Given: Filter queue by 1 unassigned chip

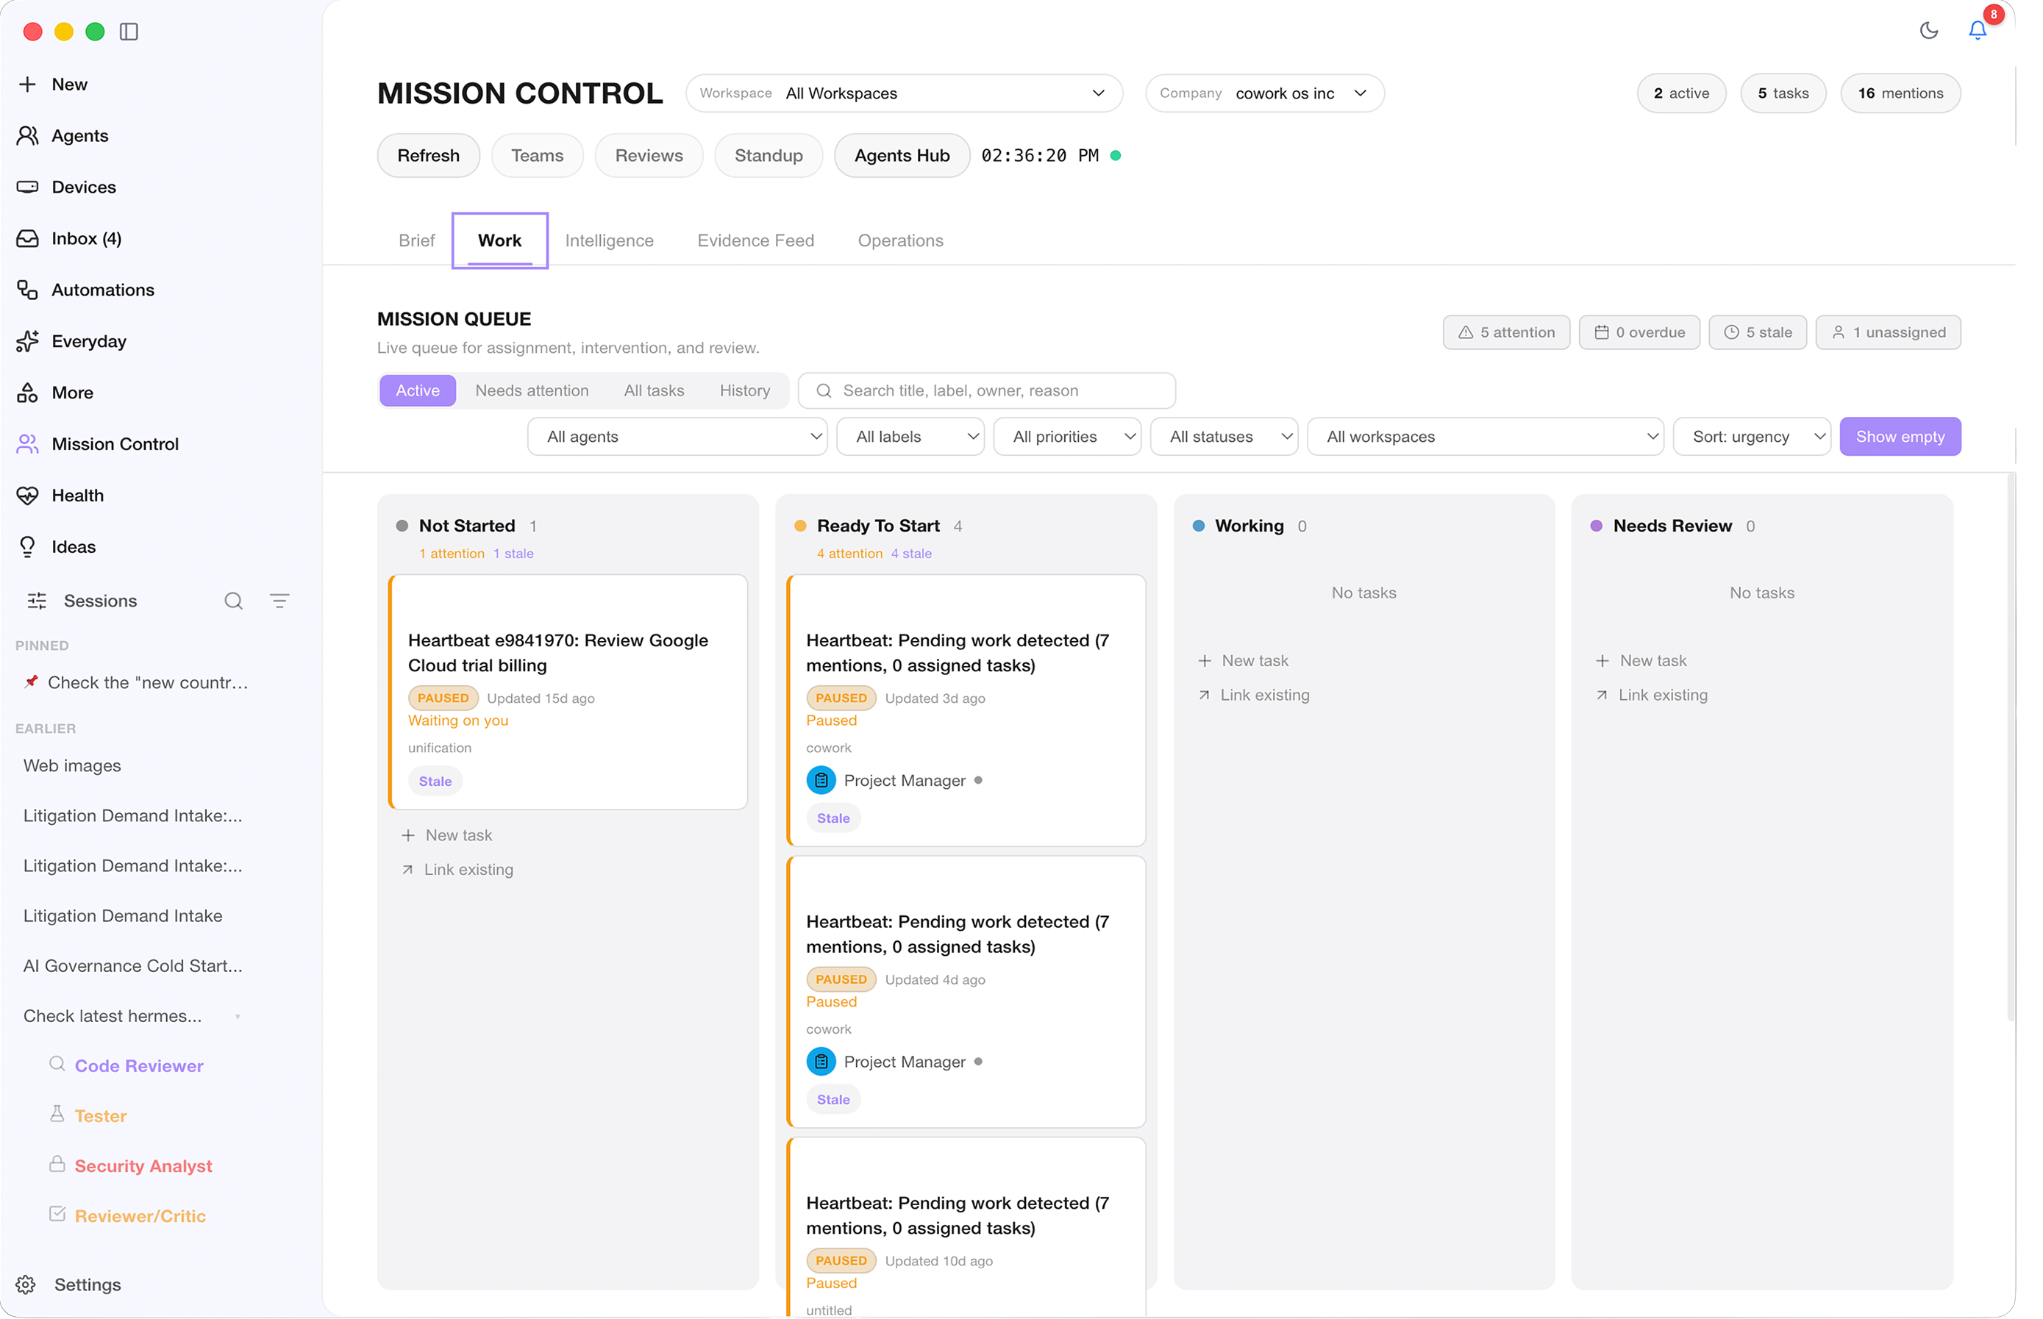Looking at the screenshot, I should click(1887, 332).
